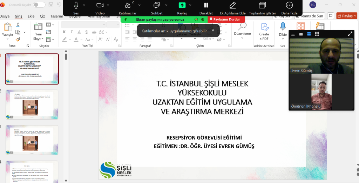Click Ek Açıklama Ekle pencil icon
The image size is (359, 183).
point(232,5)
